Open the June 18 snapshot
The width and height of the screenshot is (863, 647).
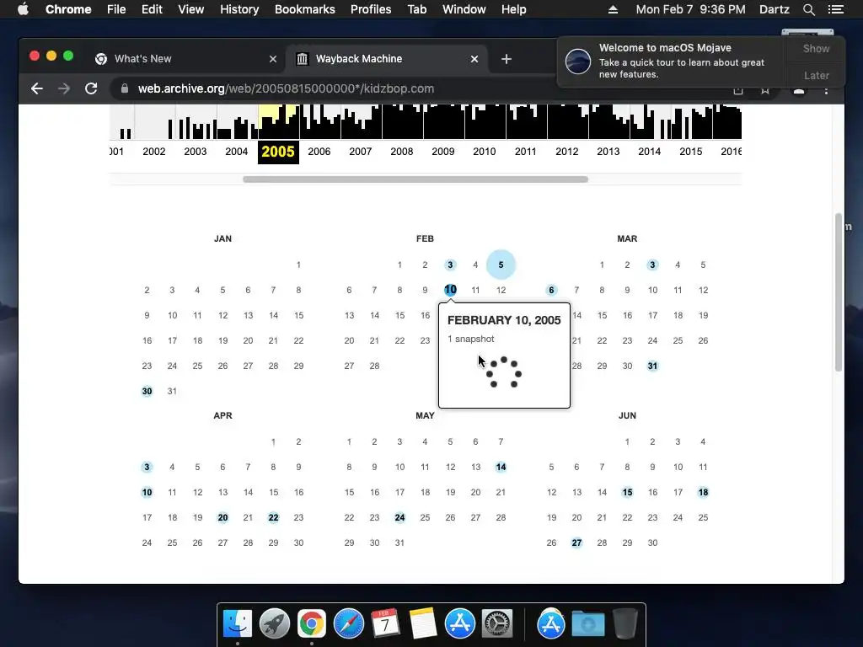pyautogui.click(x=704, y=492)
